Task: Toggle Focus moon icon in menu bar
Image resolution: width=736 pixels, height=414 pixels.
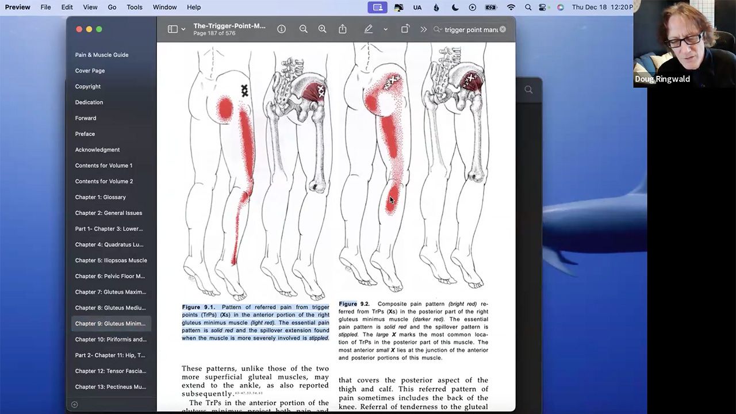Action: (455, 7)
